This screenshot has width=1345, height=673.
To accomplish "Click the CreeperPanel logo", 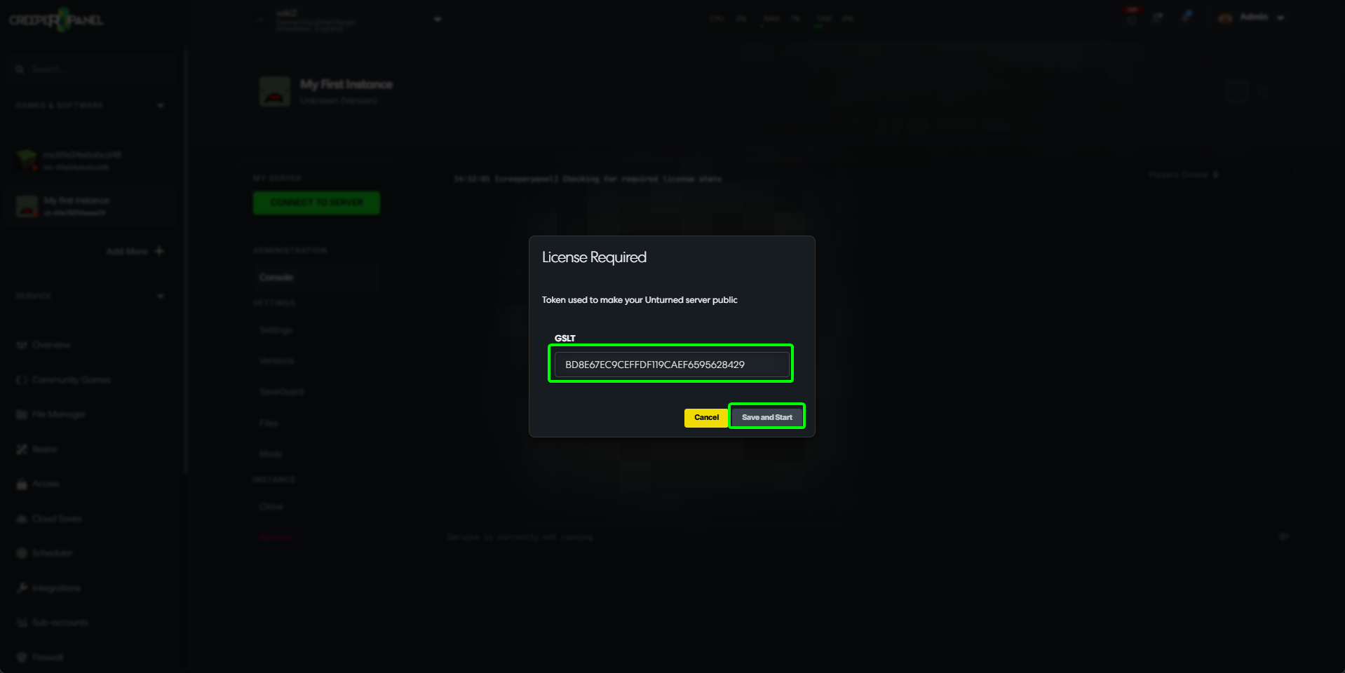I will (x=56, y=20).
